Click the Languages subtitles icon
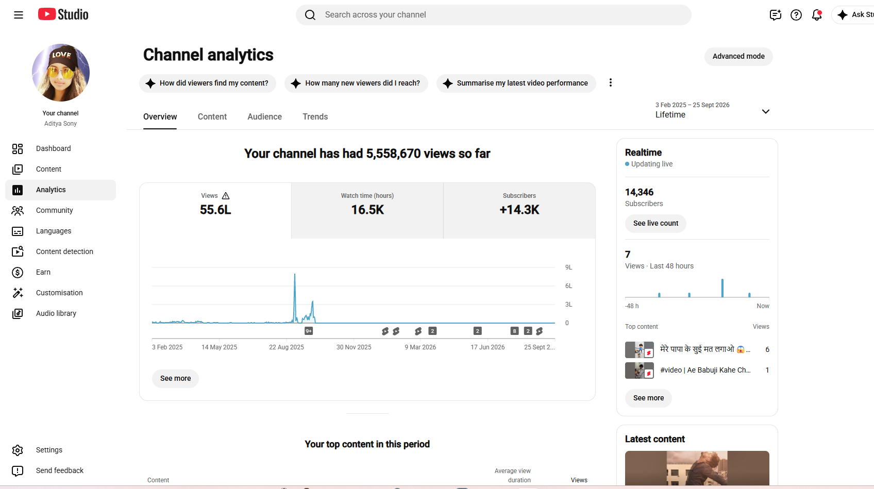 pos(18,231)
